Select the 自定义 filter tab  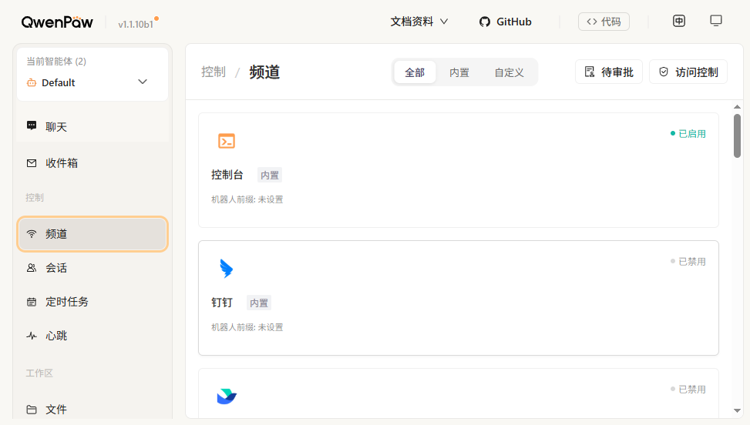pyautogui.click(x=509, y=72)
